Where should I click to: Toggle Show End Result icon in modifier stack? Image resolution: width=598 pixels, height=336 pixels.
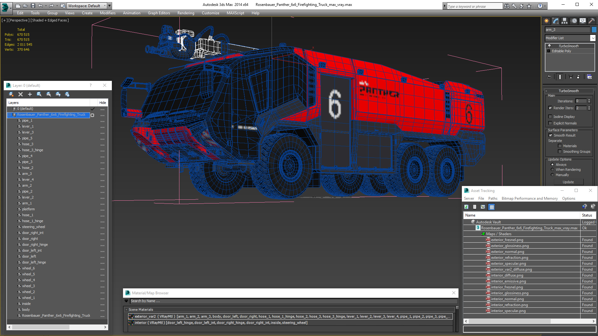point(560,77)
